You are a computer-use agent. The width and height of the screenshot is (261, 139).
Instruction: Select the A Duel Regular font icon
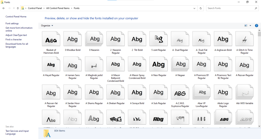(x=180, y=39)
